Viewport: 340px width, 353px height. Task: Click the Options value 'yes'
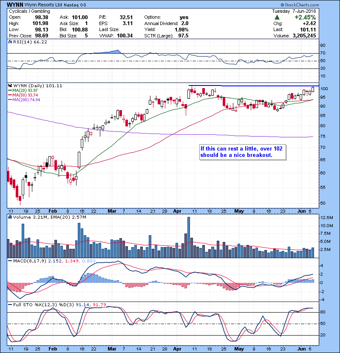click(184, 17)
